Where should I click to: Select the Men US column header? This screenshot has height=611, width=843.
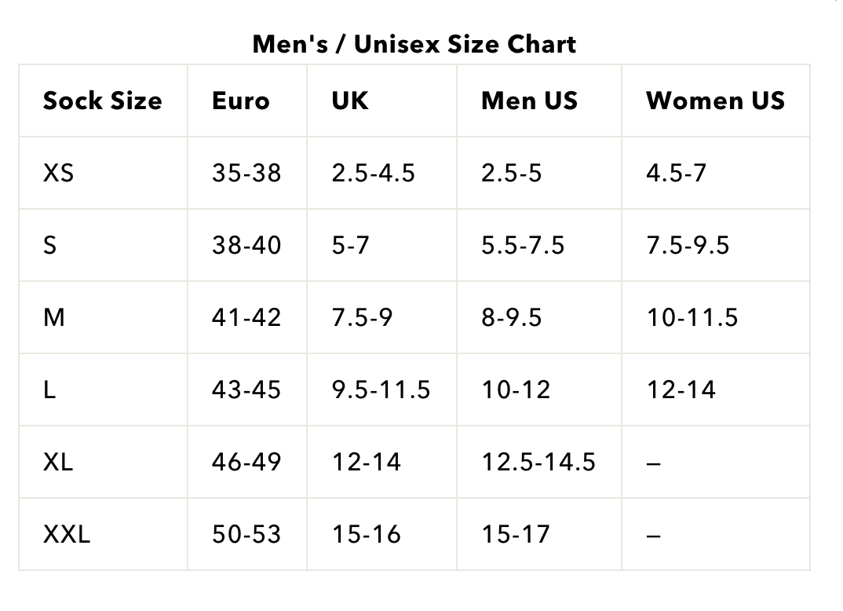coord(529,101)
